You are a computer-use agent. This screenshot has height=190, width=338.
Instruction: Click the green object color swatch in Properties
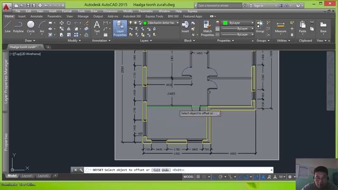pos(226,23)
